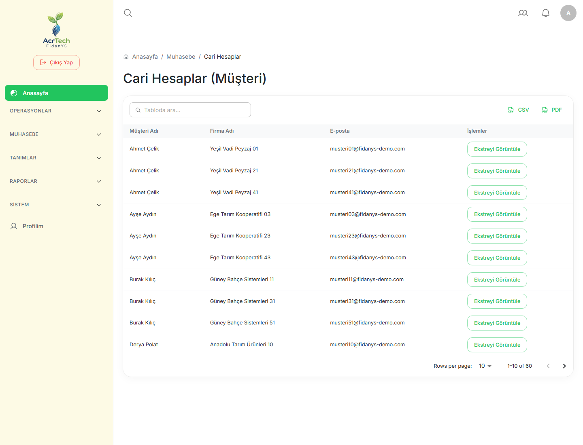This screenshot has height=445, width=583.
Task: Open notifications bell icon
Action: (x=546, y=13)
